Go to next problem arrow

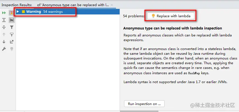click(4, 42)
